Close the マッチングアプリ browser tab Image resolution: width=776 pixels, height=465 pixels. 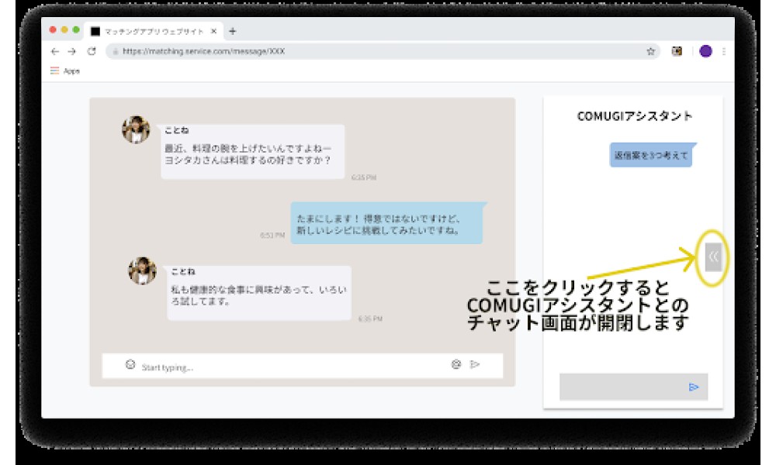point(214,31)
